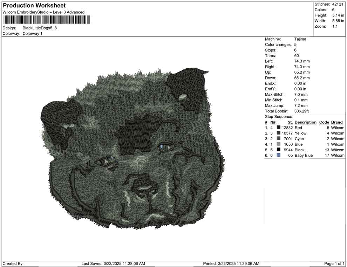Click the Stitches count 42121

(x=338, y=4)
